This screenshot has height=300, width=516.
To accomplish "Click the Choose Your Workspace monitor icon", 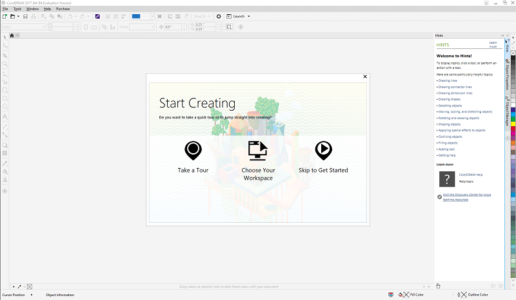I will [257, 151].
